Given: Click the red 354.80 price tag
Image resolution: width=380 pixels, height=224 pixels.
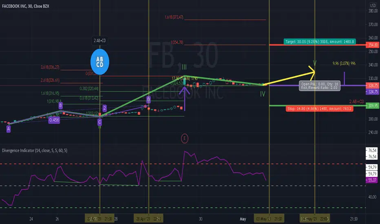Looking at the screenshot, I should click(373, 45).
